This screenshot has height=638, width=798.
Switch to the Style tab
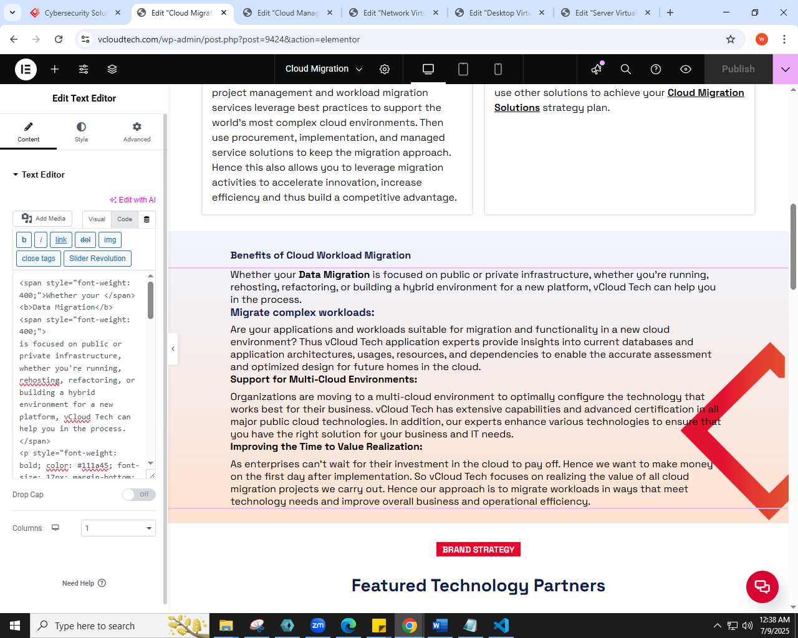(x=81, y=132)
